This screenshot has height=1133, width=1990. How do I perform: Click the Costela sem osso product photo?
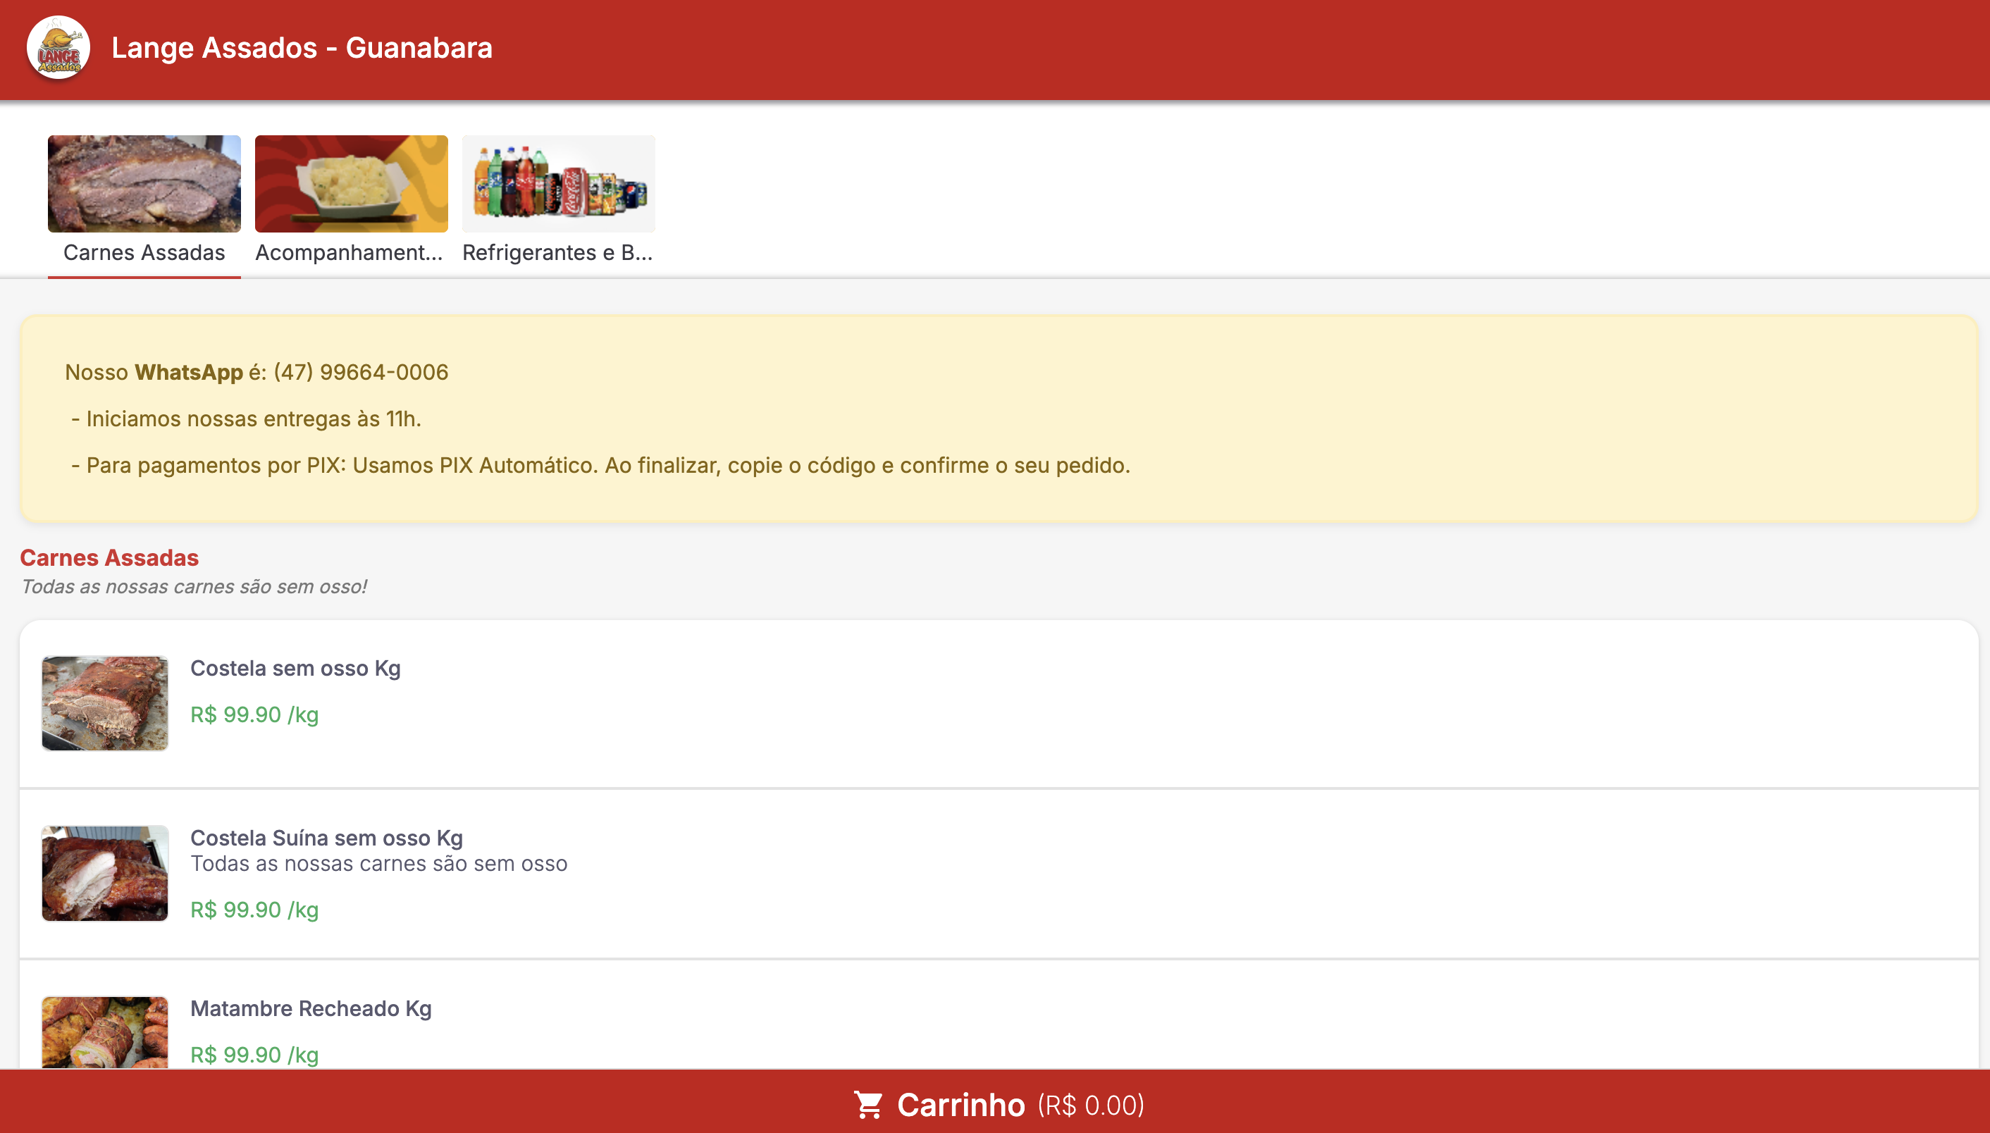[x=105, y=703]
